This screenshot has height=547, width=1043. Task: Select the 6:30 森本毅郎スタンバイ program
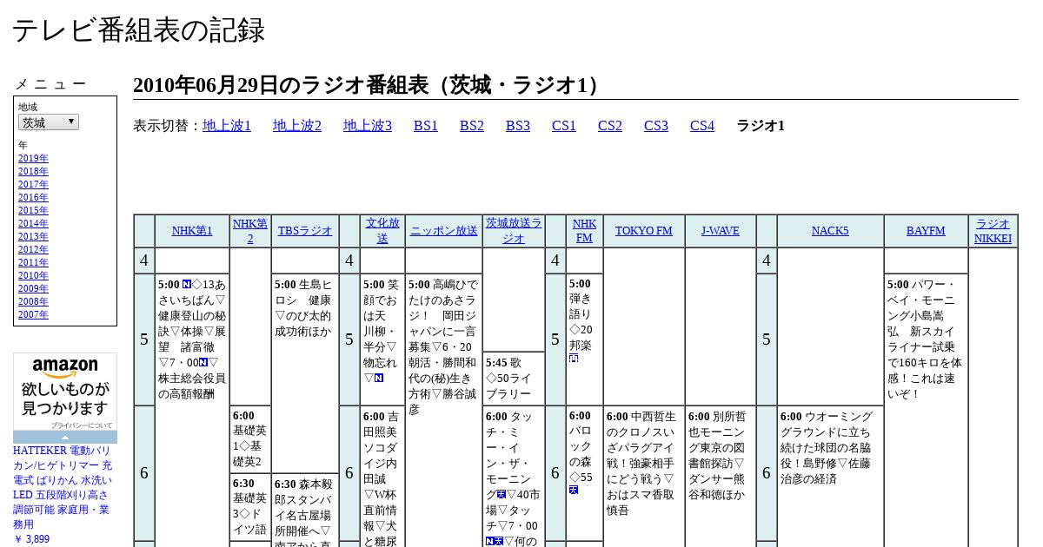(305, 511)
